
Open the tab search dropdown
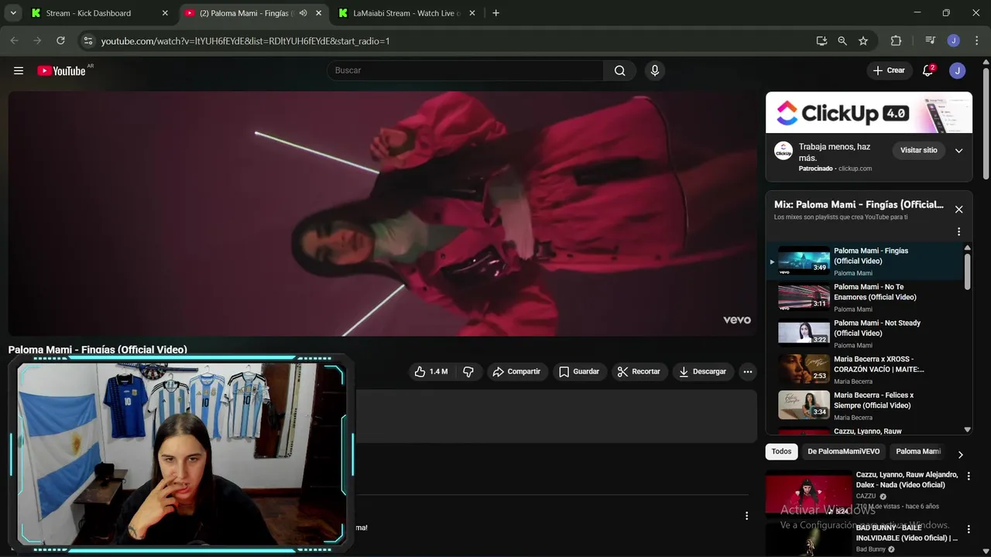click(x=13, y=13)
